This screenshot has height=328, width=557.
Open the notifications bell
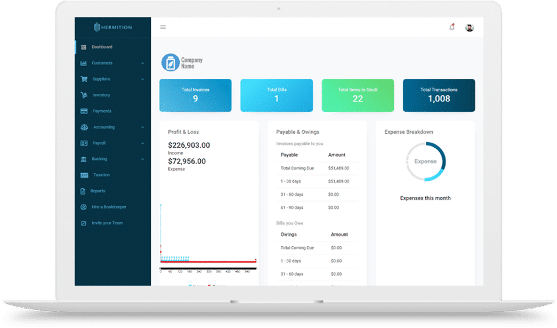coord(452,27)
